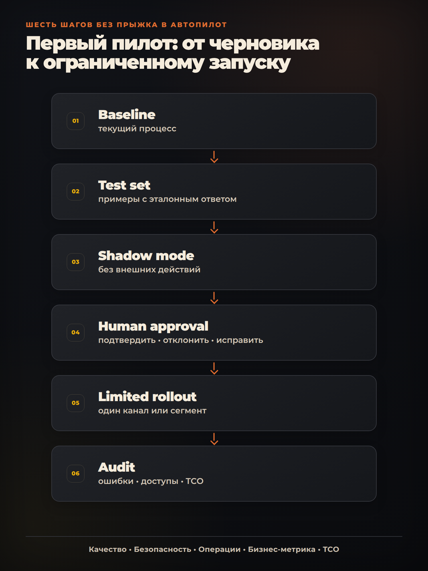Image resolution: width=428 pixels, height=571 pixels.
Task: Select the Human approval heading
Action: (153, 327)
